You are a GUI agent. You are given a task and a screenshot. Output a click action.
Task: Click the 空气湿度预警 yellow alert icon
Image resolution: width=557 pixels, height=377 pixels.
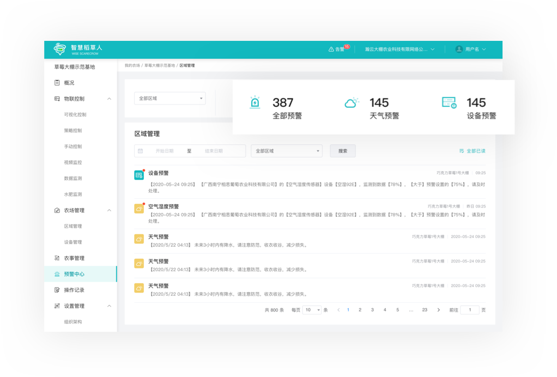click(x=139, y=209)
